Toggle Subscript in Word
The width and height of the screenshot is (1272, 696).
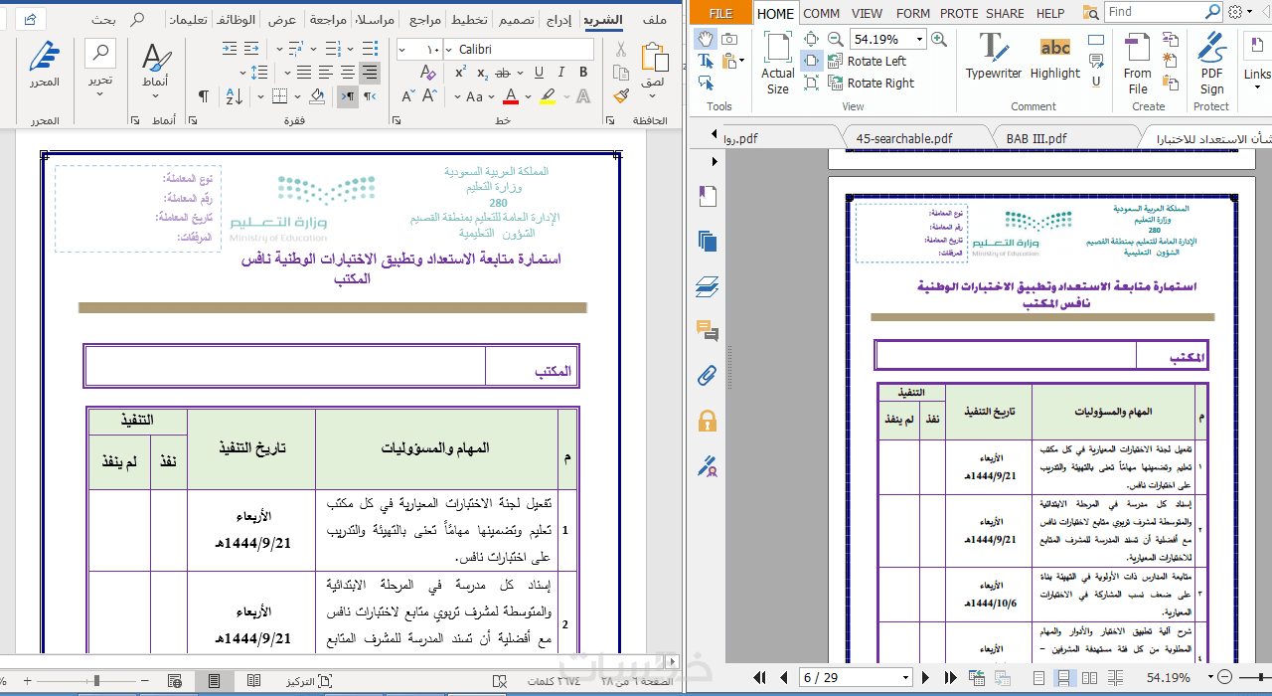[x=482, y=73]
